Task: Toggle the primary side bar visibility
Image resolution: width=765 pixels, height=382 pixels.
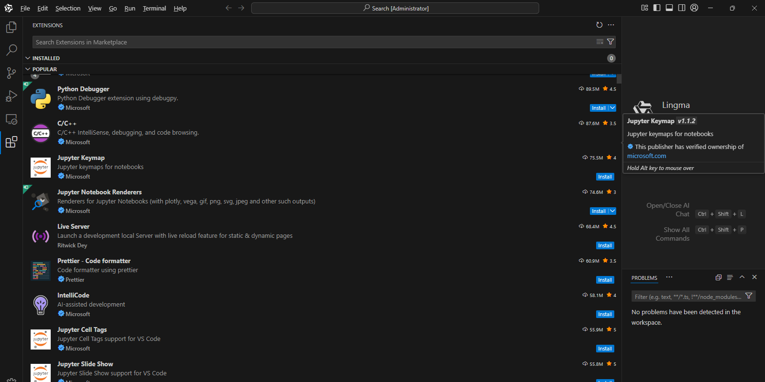Action: pos(657,8)
